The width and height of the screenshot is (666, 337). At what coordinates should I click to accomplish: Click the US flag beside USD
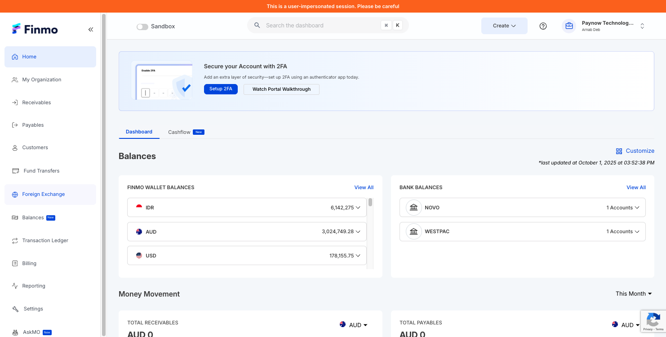(139, 256)
